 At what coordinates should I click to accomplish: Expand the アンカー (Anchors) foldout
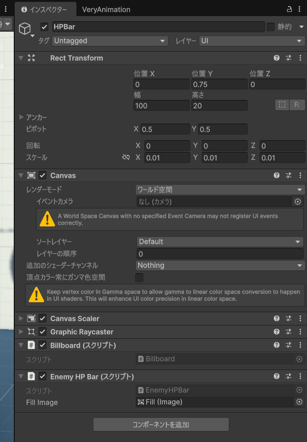point(21,117)
